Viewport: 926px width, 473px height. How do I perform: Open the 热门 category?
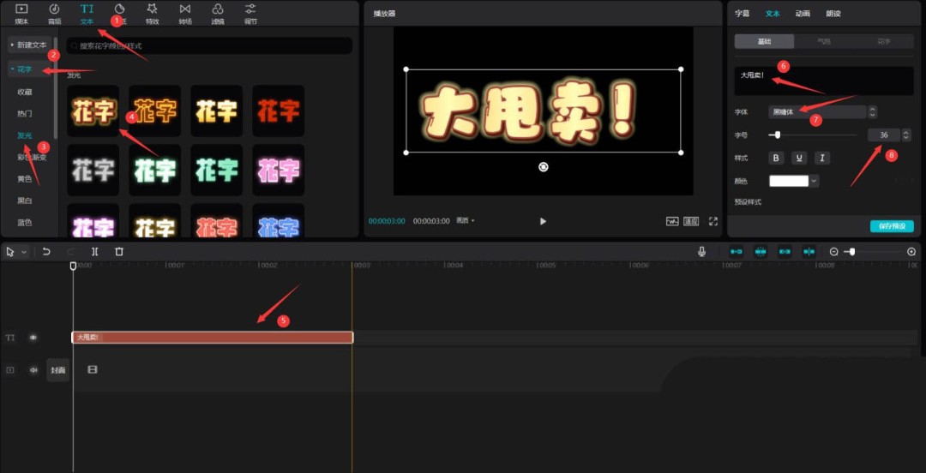(x=25, y=113)
